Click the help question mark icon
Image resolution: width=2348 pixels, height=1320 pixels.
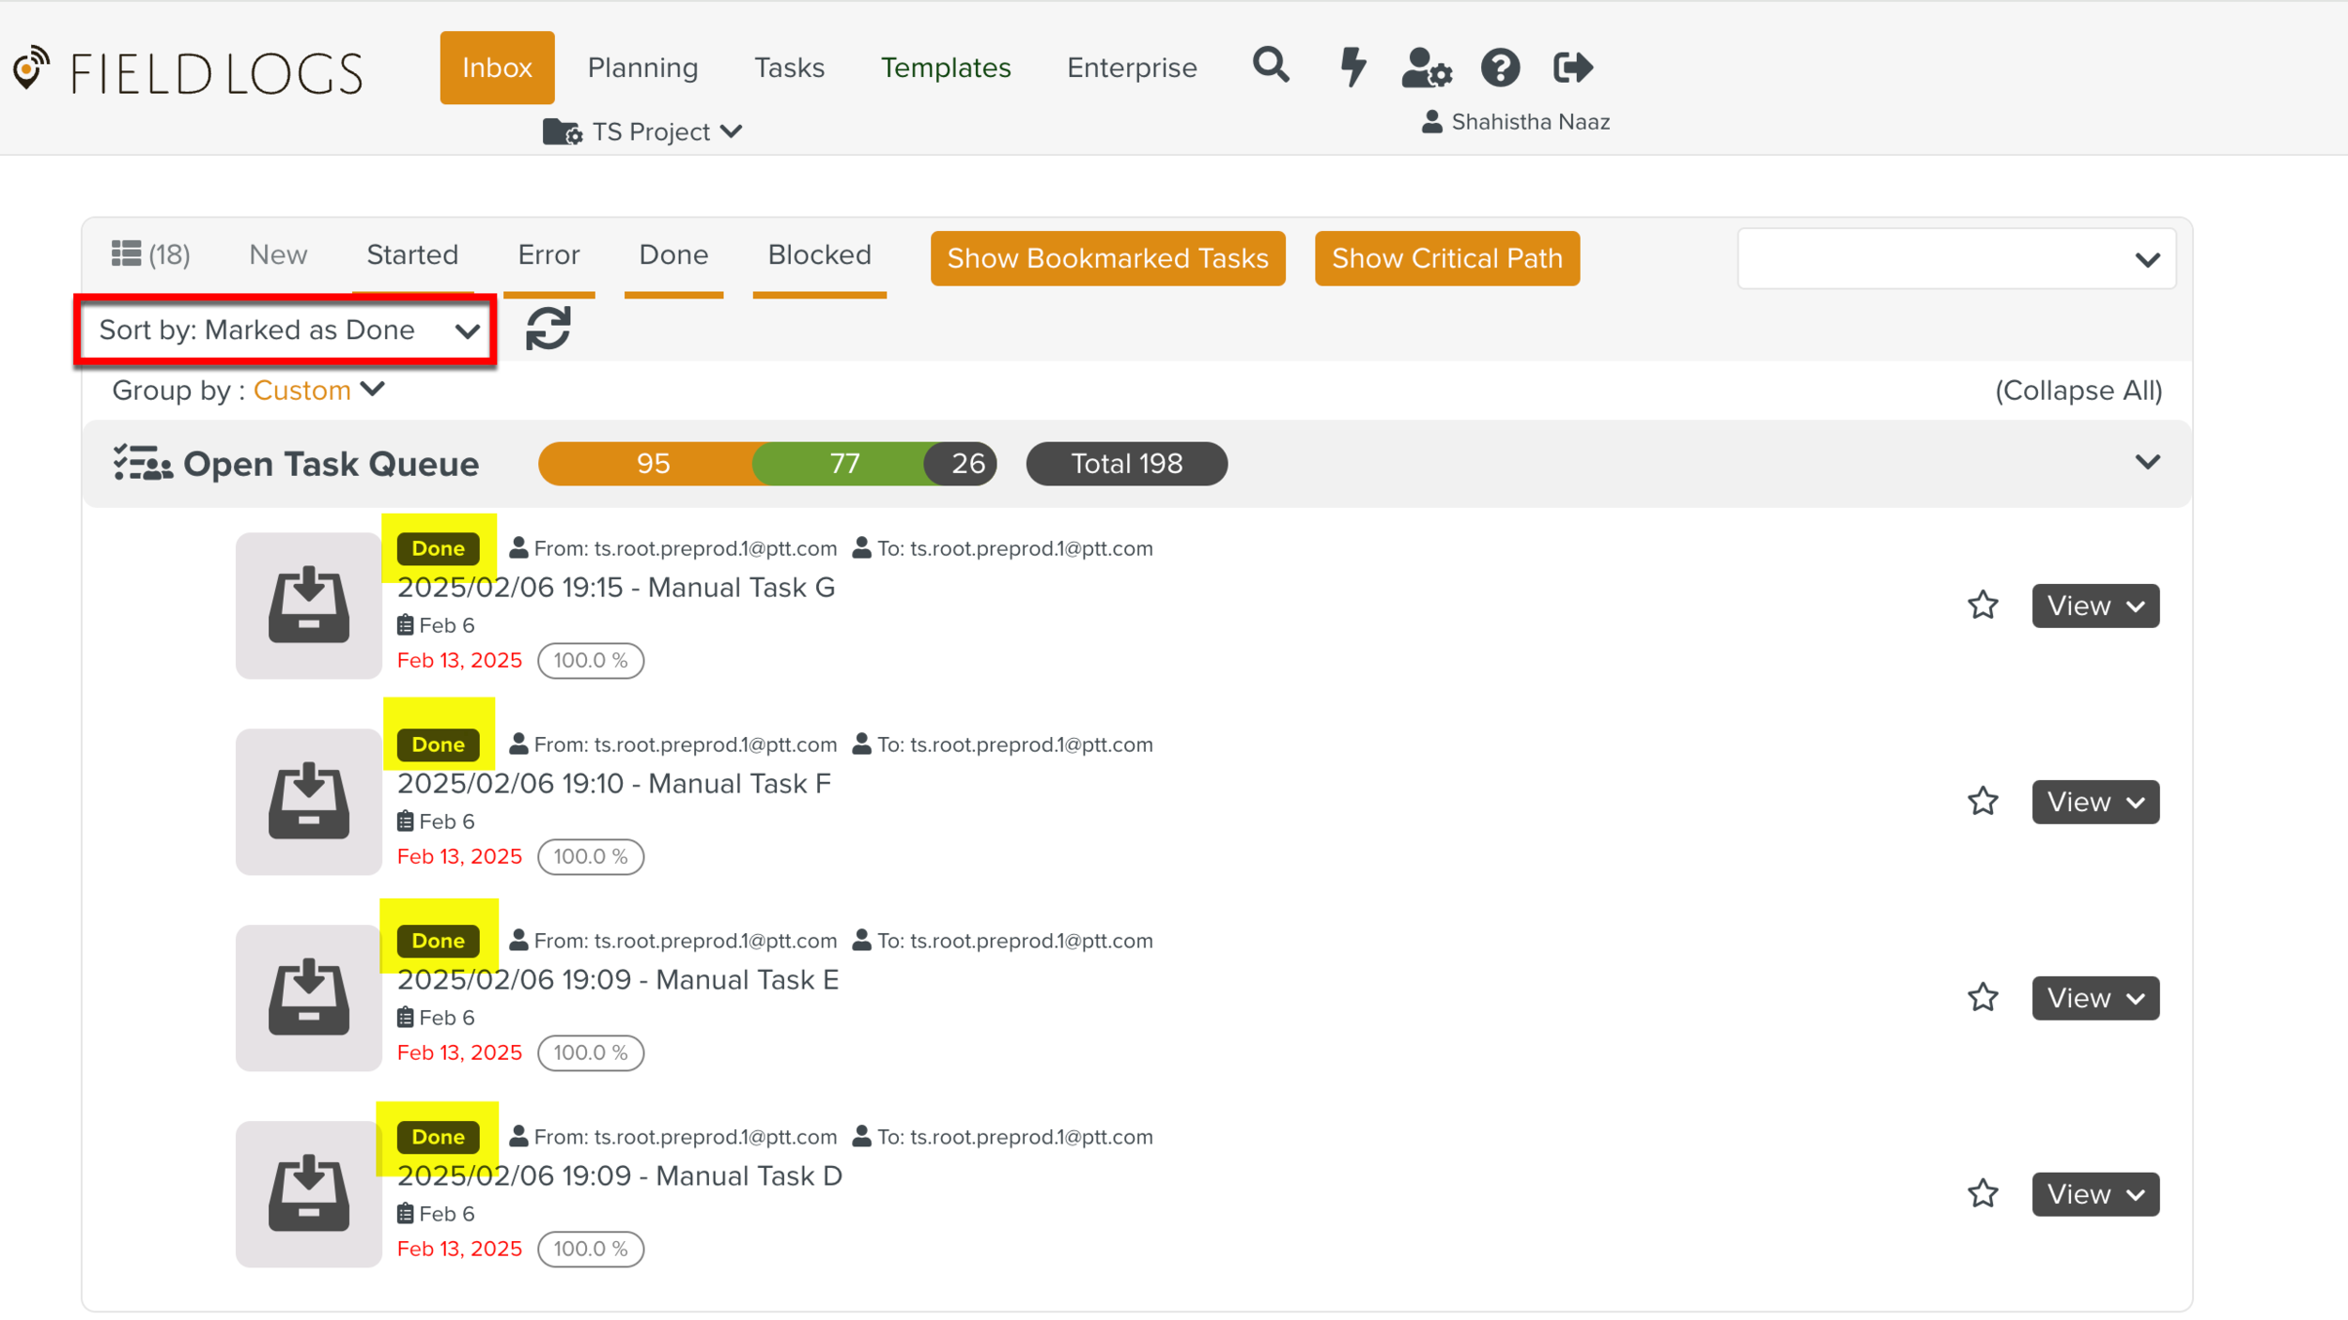1500,68
